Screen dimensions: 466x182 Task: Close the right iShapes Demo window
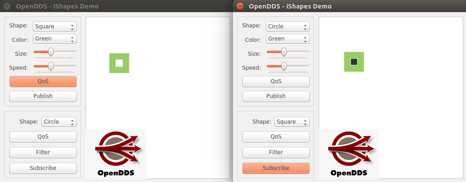[x=240, y=6]
